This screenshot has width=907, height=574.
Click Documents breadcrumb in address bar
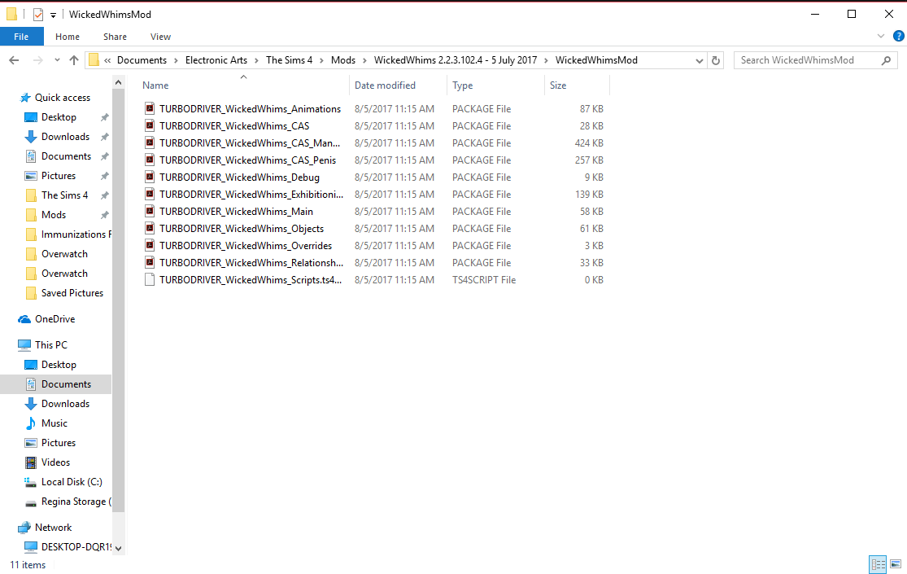(142, 60)
